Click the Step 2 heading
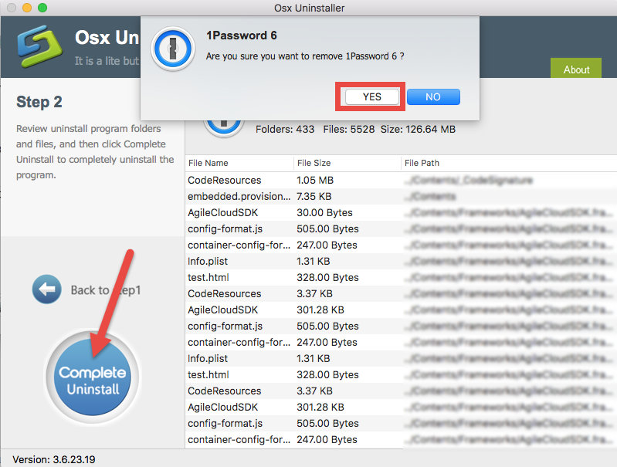This screenshot has width=617, height=467. coord(39,102)
